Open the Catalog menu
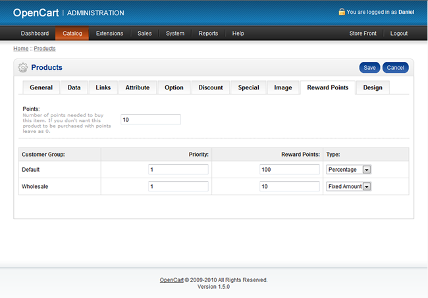 pyautogui.click(x=72, y=34)
